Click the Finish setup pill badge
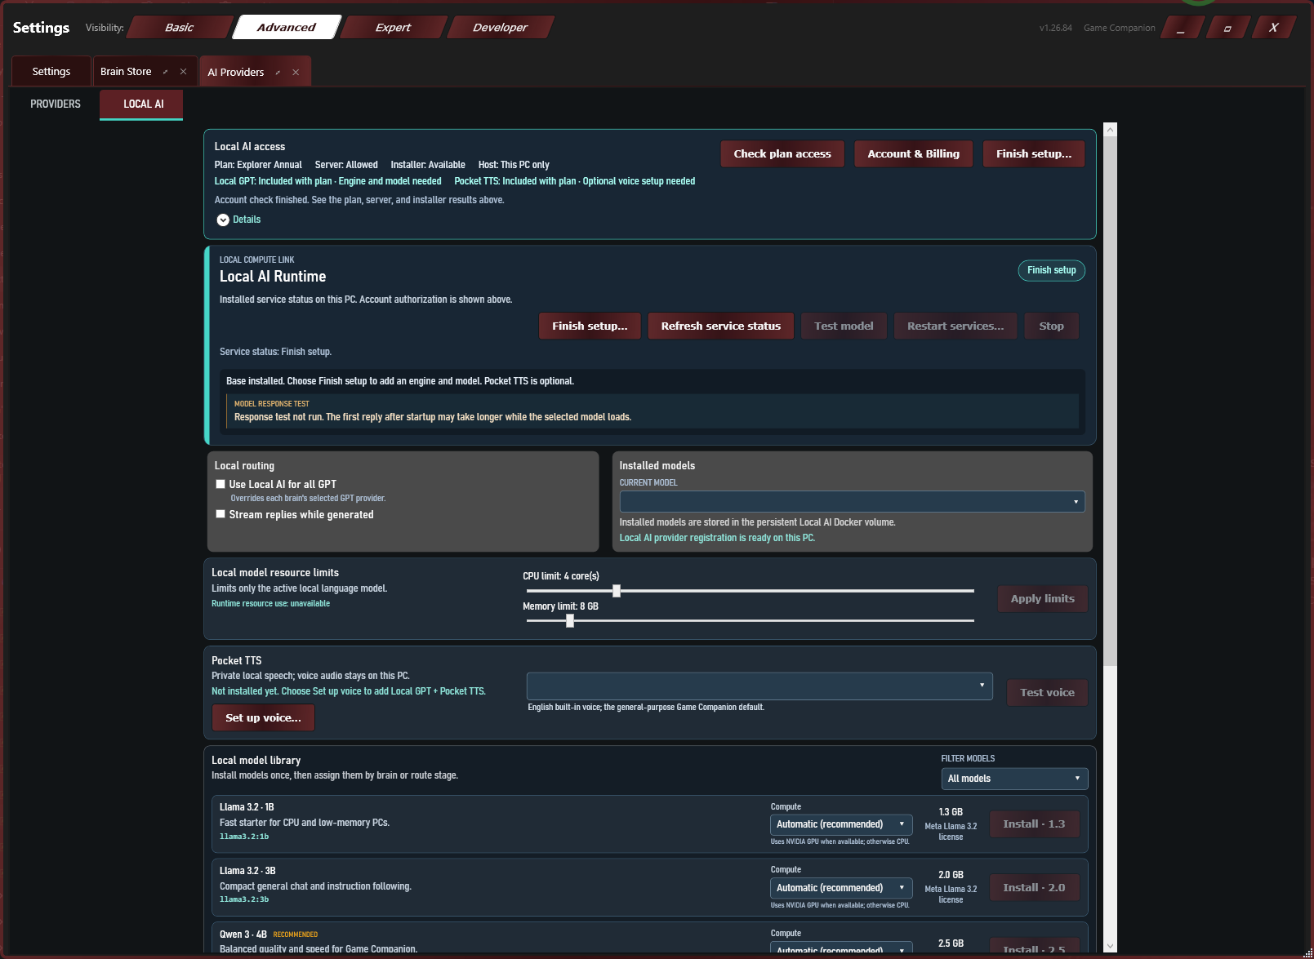1314x959 pixels. [x=1052, y=270]
